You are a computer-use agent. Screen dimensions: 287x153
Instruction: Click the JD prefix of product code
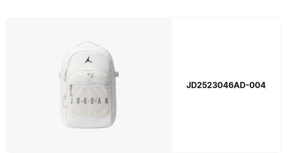(x=191, y=85)
